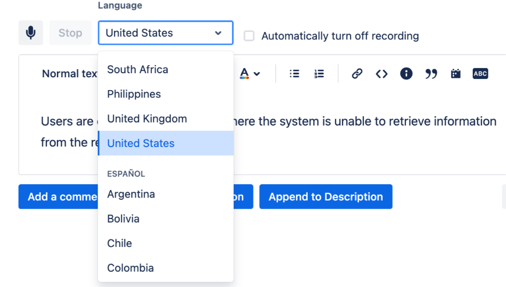Open the United States language dropdown
The image size is (506, 287).
click(x=165, y=33)
